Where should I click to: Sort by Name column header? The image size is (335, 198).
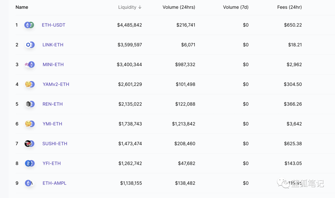(22, 7)
